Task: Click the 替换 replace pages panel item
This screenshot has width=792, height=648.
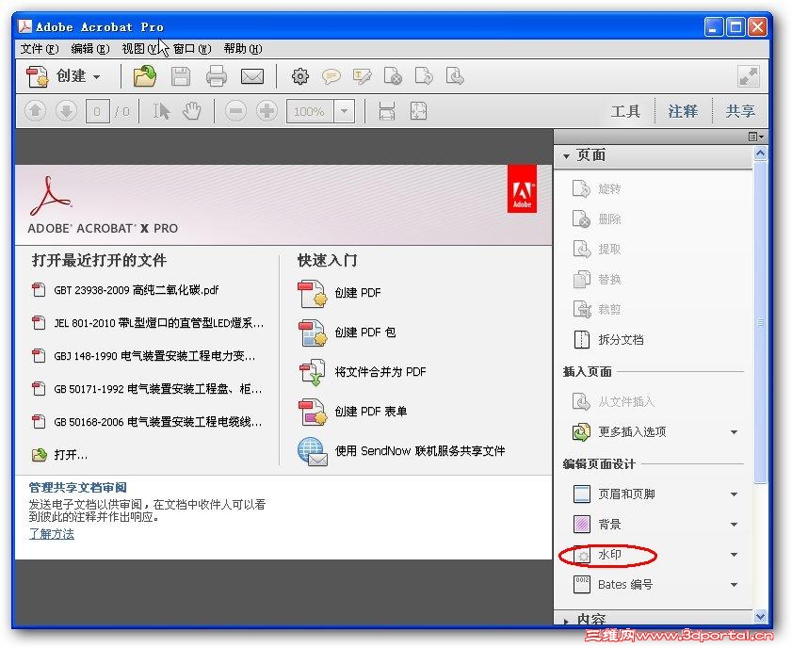Action: 596,280
